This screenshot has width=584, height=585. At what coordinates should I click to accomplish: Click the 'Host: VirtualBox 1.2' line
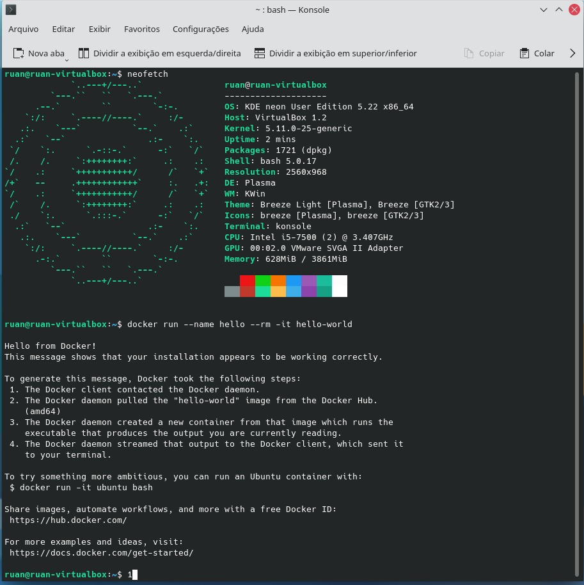tap(276, 118)
